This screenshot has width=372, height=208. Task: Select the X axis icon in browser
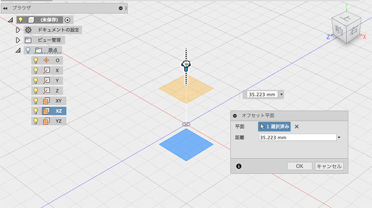point(47,70)
